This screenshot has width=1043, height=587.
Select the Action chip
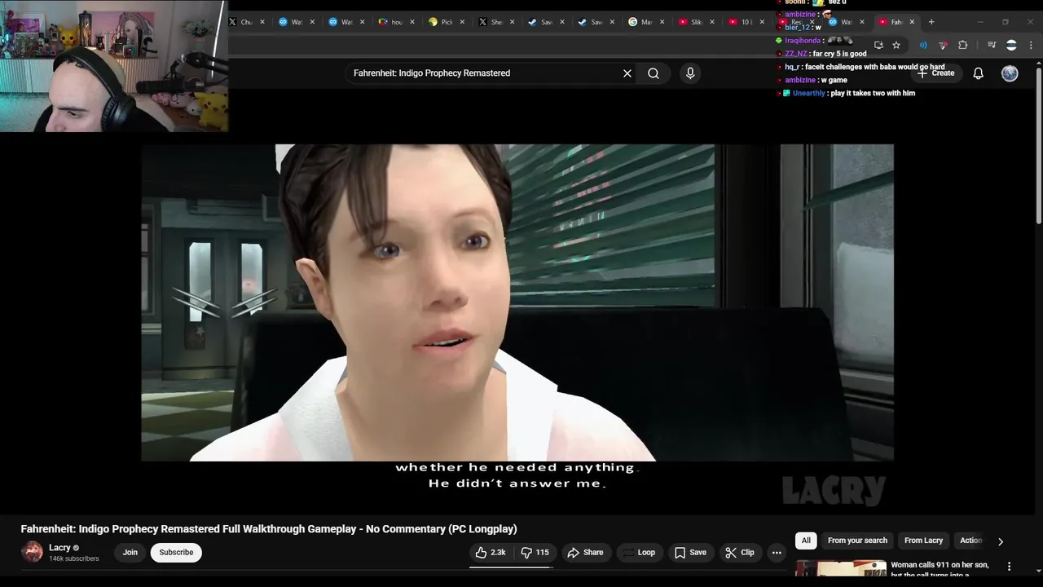click(970, 541)
